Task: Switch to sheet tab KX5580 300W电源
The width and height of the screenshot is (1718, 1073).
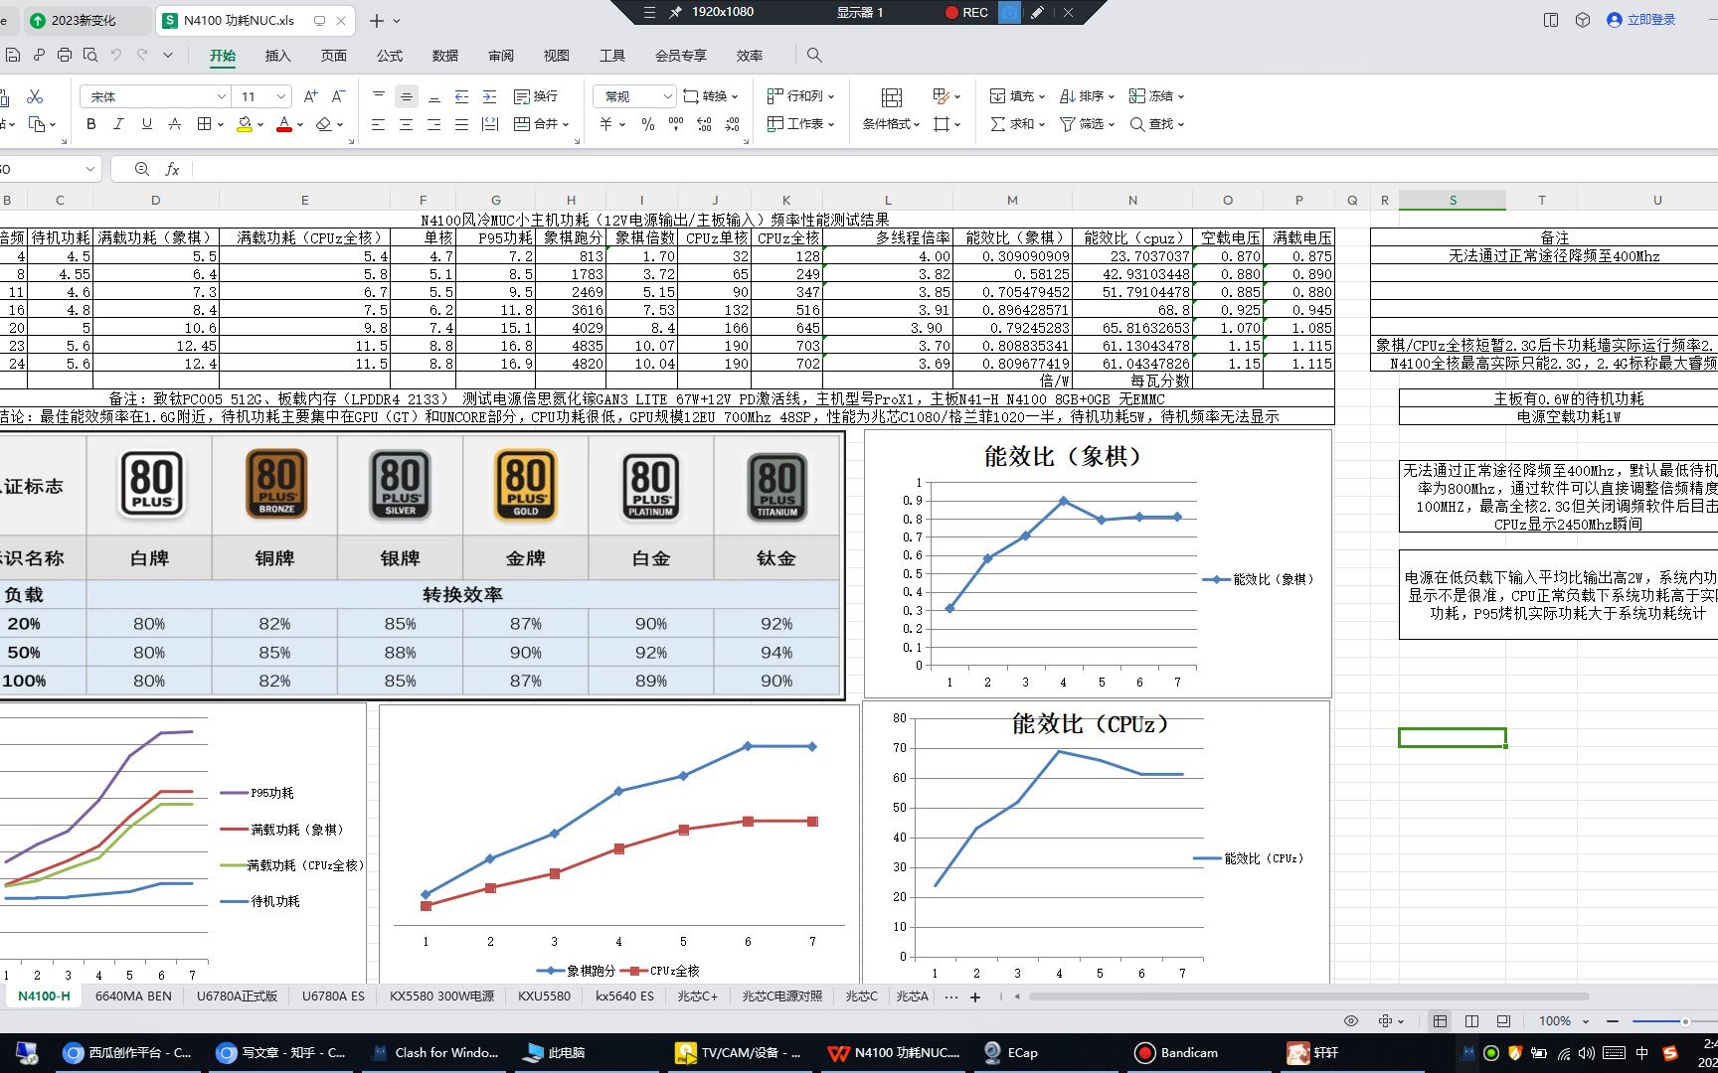Action: [x=441, y=996]
